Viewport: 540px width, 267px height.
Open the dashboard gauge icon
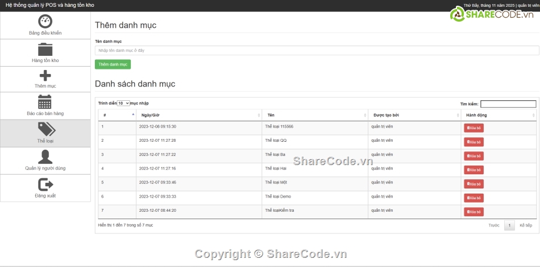pyautogui.click(x=45, y=22)
